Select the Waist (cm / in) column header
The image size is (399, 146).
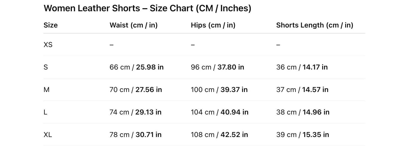tap(133, 25)
